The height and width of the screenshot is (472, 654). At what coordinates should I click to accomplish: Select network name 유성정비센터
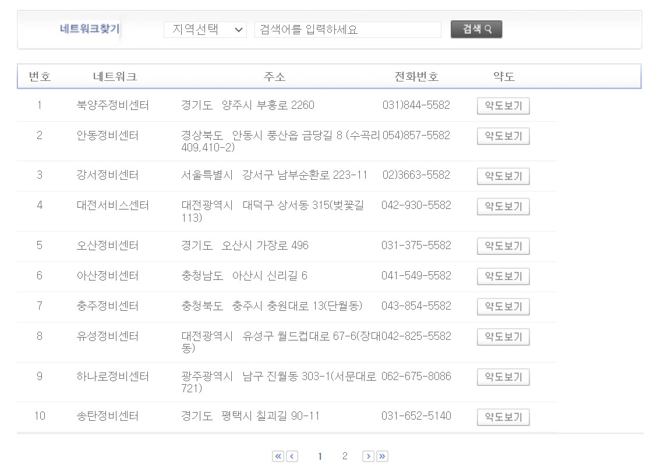pos(108,336)
